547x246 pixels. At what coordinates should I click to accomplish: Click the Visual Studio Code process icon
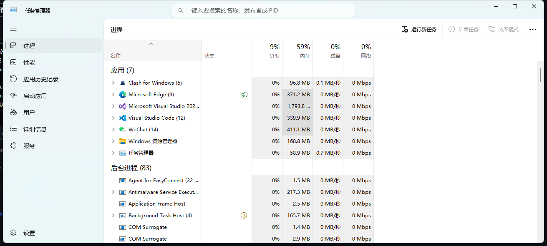[x=123, y=118]
